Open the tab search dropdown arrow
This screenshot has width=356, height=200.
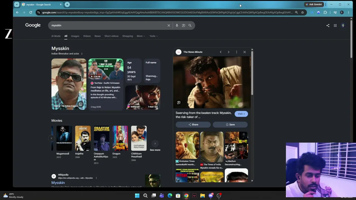coord(17,4)
